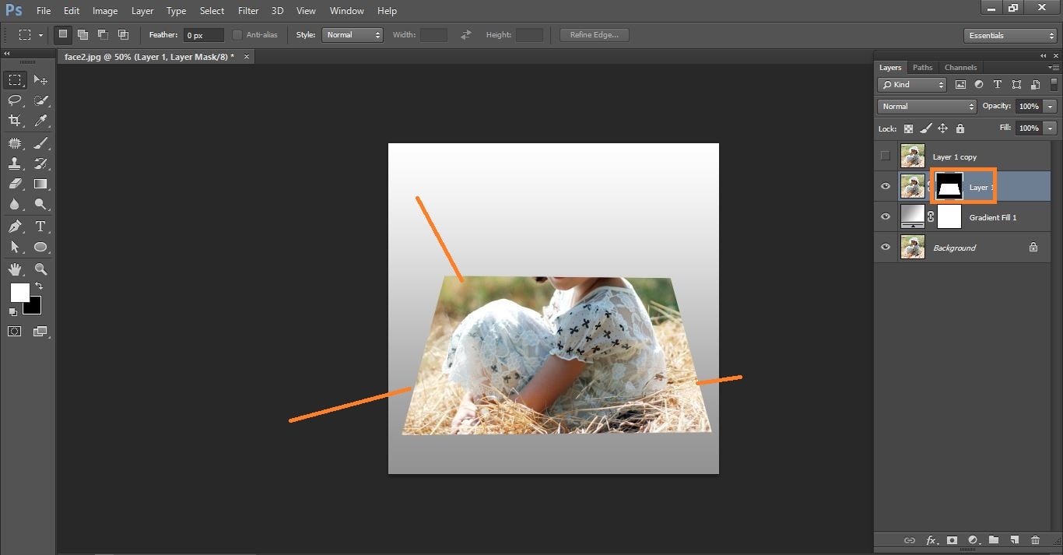The height and width of the screenshot is (555, 1063).
Task: Hide the Background layer
Action: click(885, 248)
